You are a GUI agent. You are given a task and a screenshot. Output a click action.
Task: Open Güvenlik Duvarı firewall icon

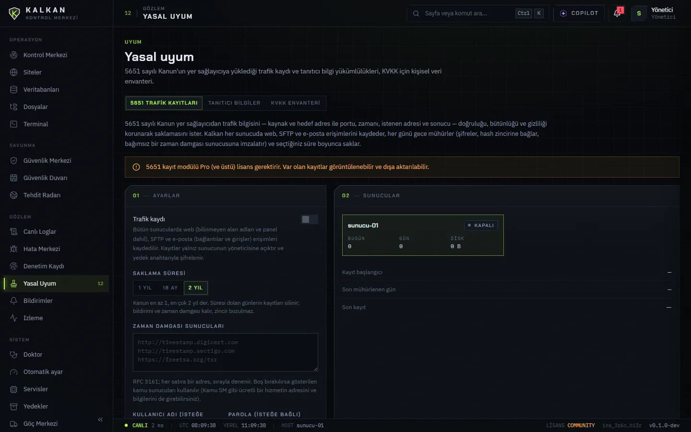13,178
